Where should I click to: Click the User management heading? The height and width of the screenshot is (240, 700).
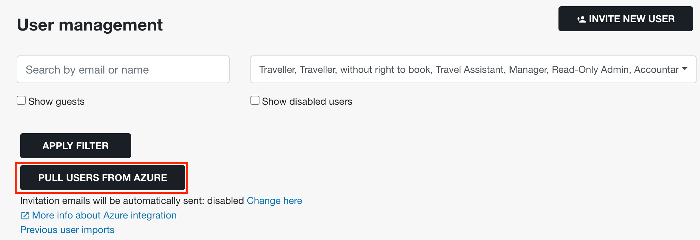coord(90,25)
